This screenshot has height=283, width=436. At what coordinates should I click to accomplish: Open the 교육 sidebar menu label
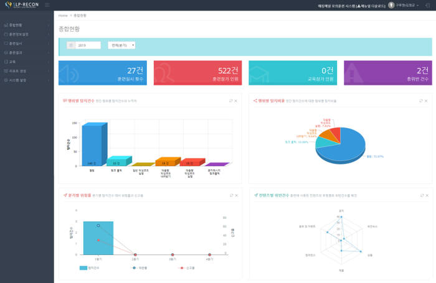pos(12,62)
